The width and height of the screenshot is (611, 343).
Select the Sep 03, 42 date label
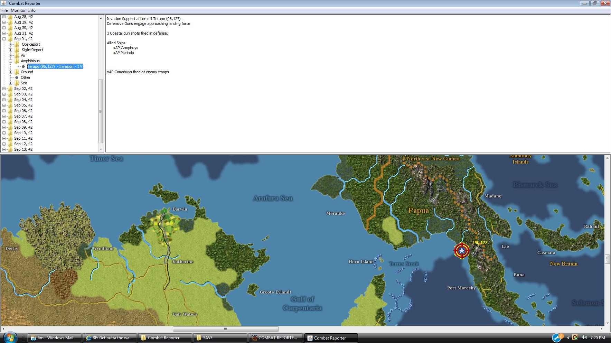pyautogui.click(x=23, y=94)
